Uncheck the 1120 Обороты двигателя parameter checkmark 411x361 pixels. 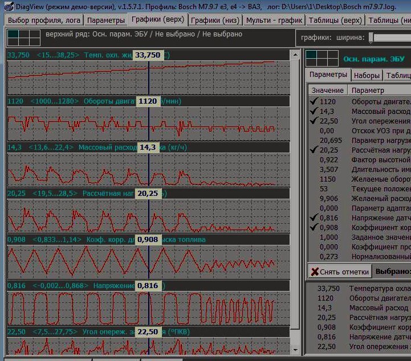313,101
